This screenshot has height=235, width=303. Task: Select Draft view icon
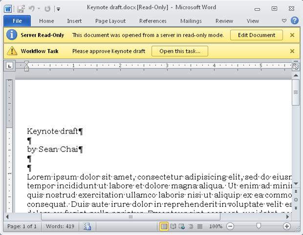[x=199, y=226]
